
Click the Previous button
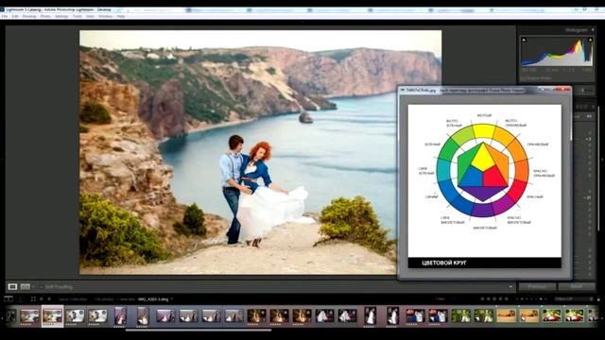pos(537,287)
